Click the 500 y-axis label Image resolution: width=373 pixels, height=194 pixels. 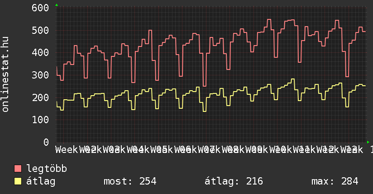point(40,30)
